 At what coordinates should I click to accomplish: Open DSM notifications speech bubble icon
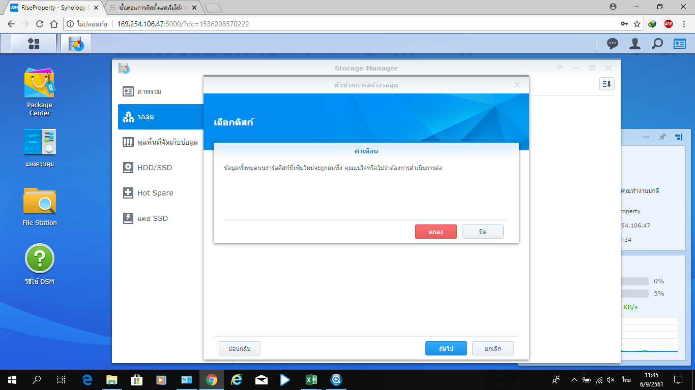click(613, 44)
